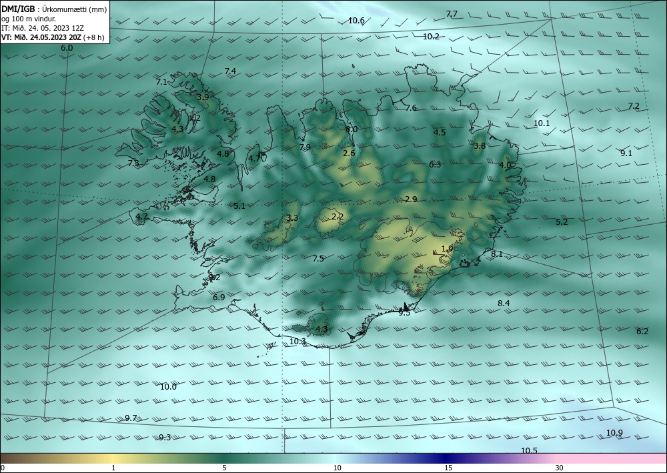
Task: Click the 3.8 value in east Iceland
Action: tap(480, 146)
